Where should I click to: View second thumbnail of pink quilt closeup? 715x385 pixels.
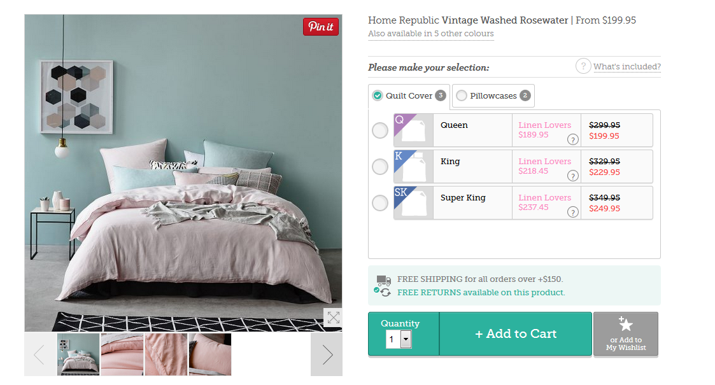122,354
